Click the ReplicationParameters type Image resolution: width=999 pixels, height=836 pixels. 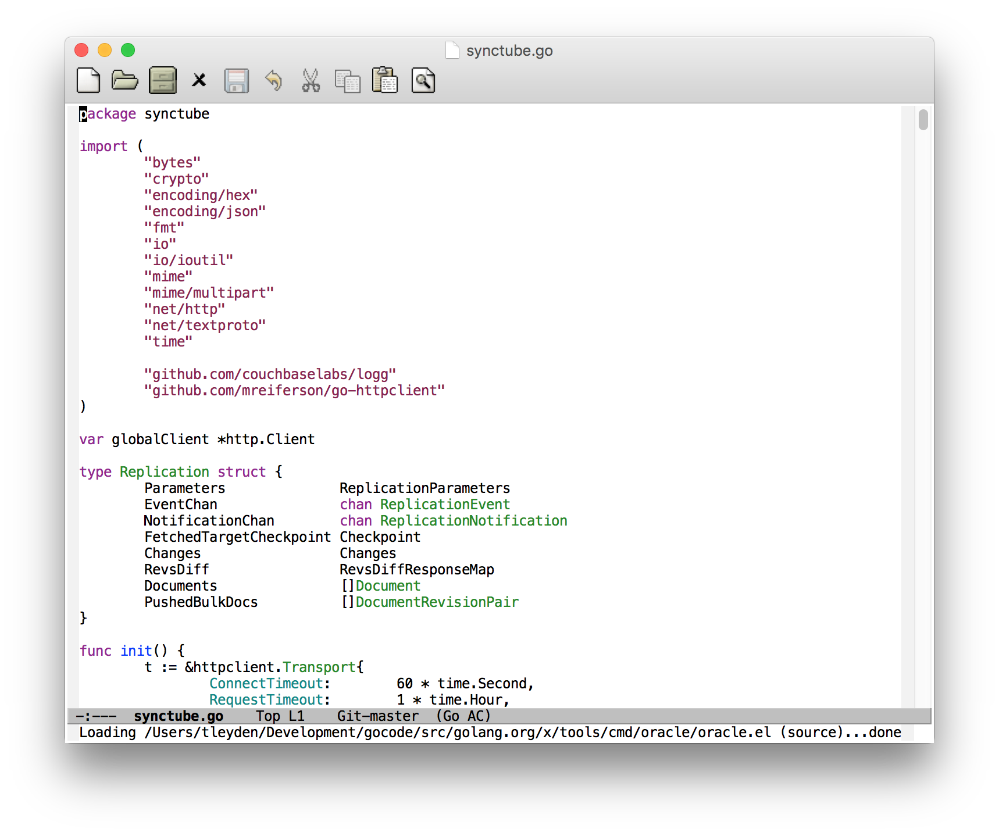point(424,488)
